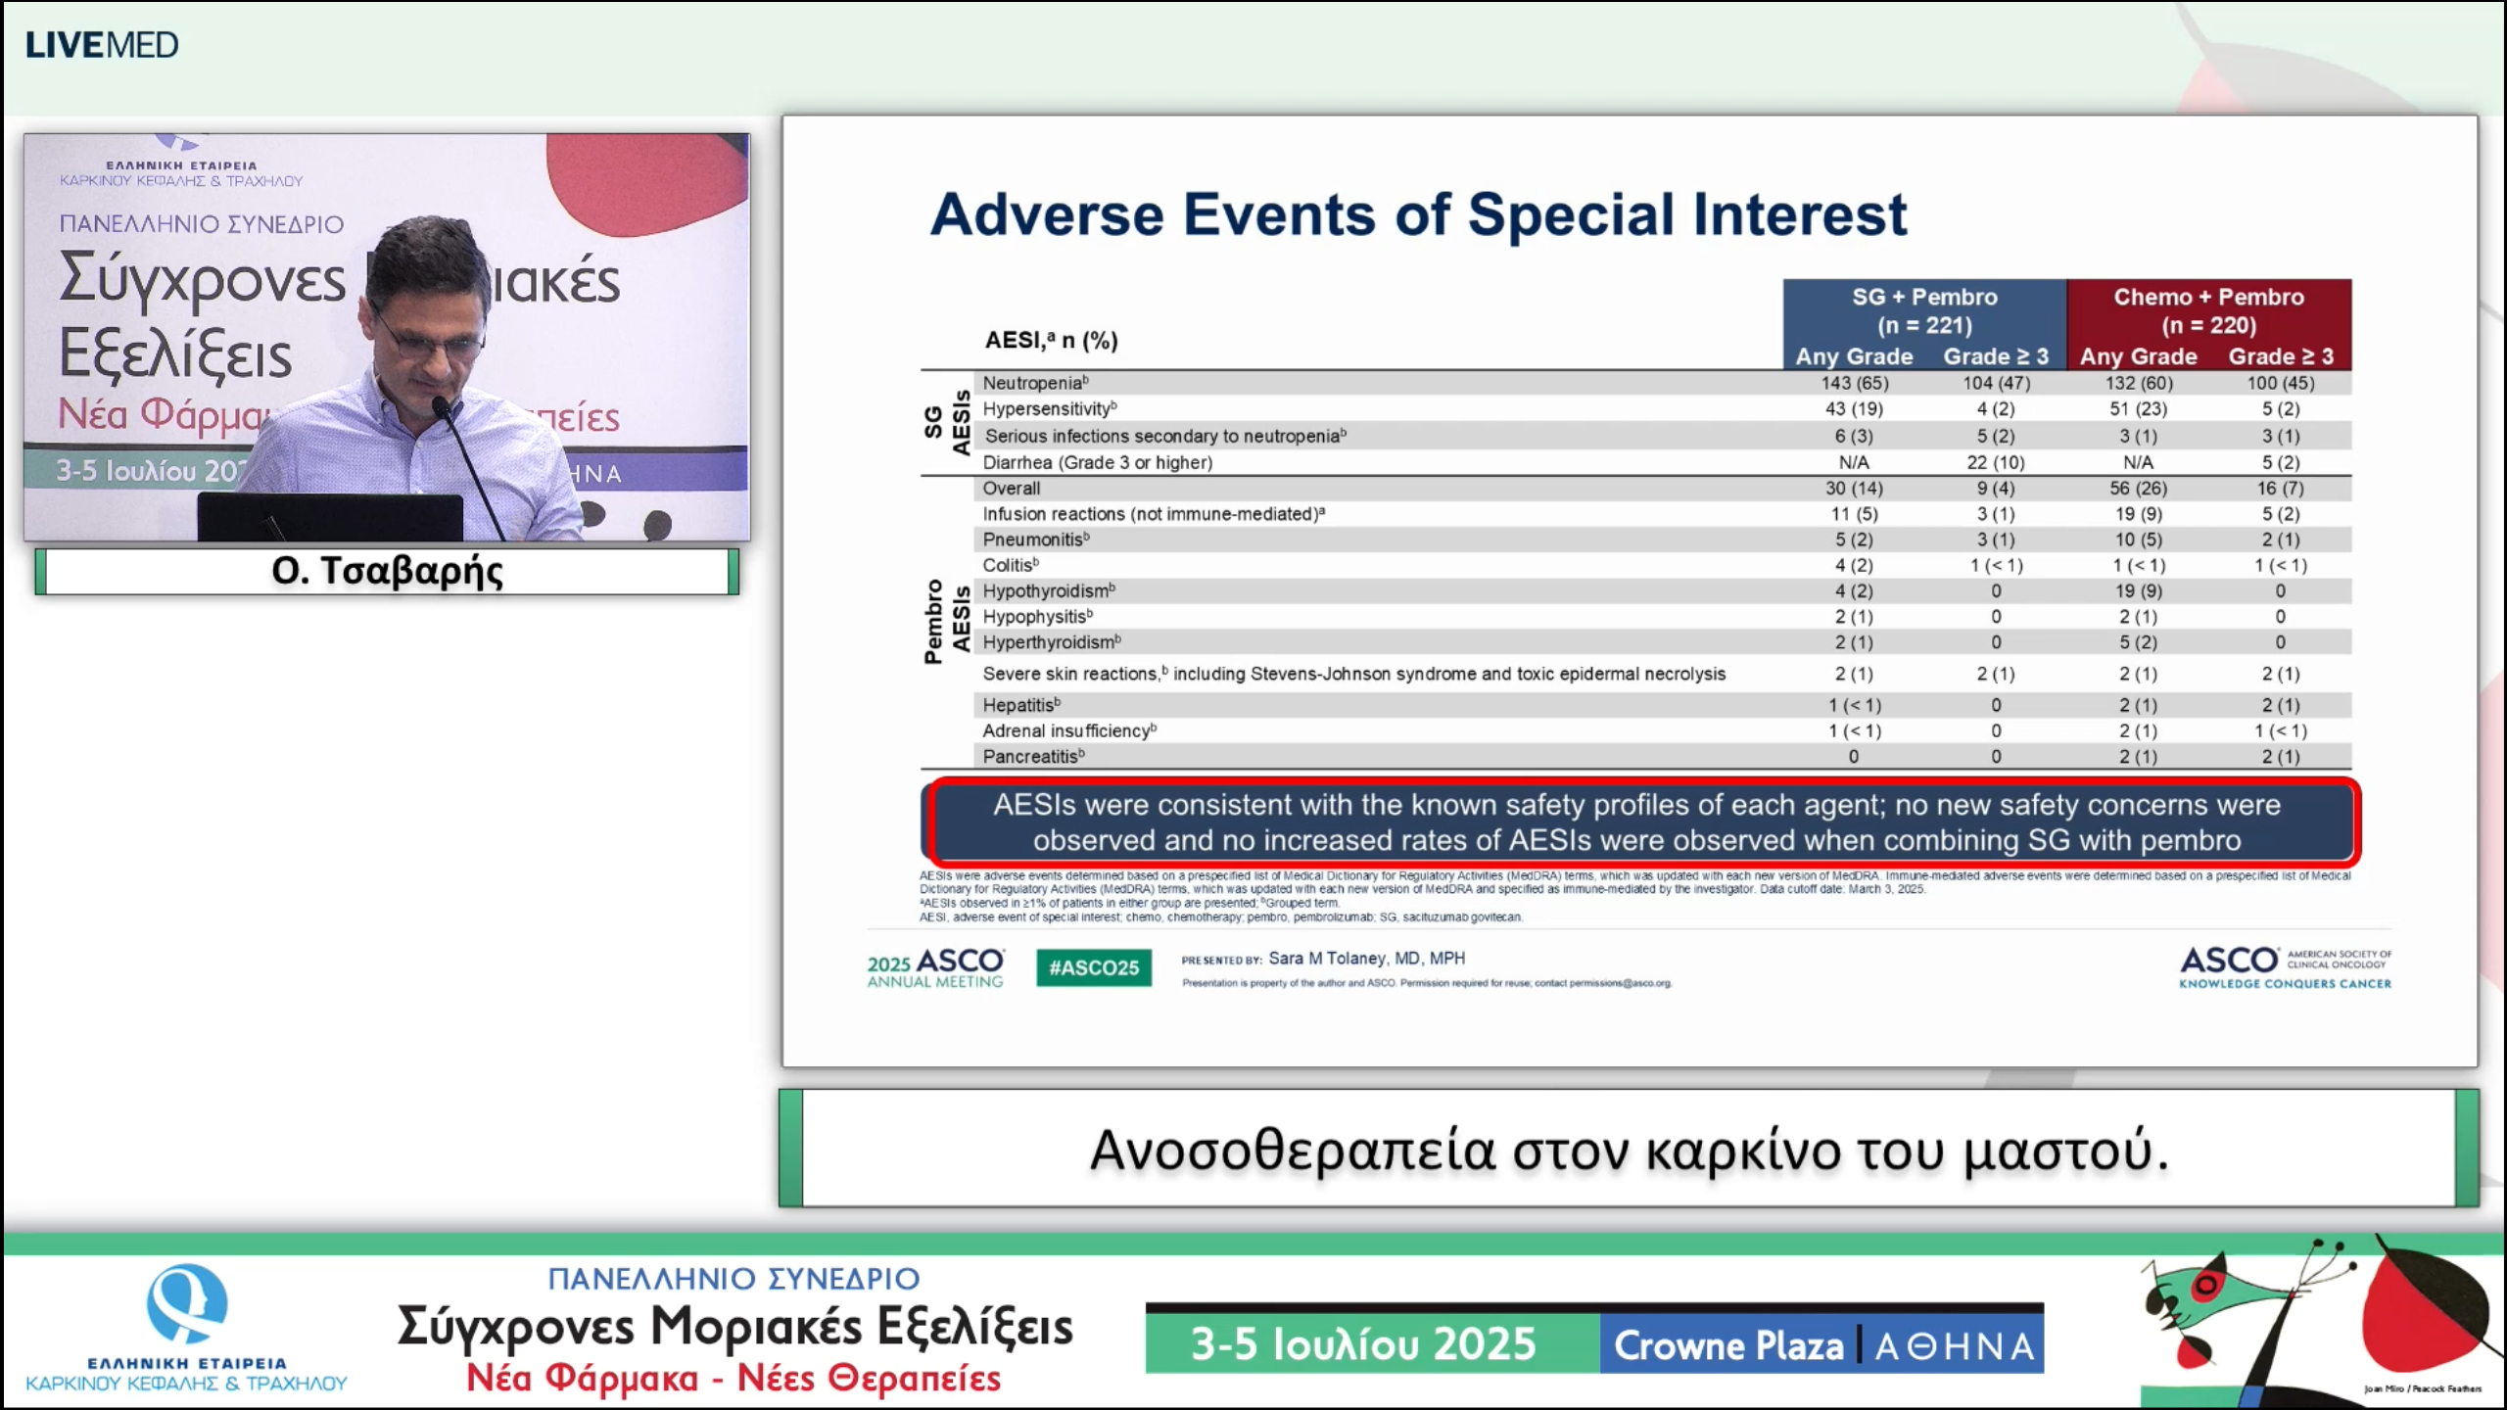Click the ASCO Knowledge Conquers Cancer logo
Image resolution: width=2507 pixels, height=1410 pixels.
pyautogui.click(x=2284, y=967)
